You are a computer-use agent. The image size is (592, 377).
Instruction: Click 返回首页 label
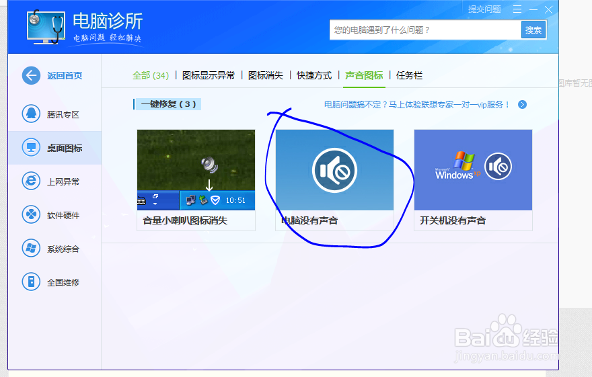click(65, 76)
